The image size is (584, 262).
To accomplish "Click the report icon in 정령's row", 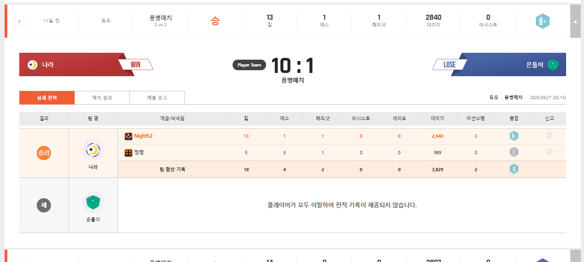I will [x=549, y=152].
